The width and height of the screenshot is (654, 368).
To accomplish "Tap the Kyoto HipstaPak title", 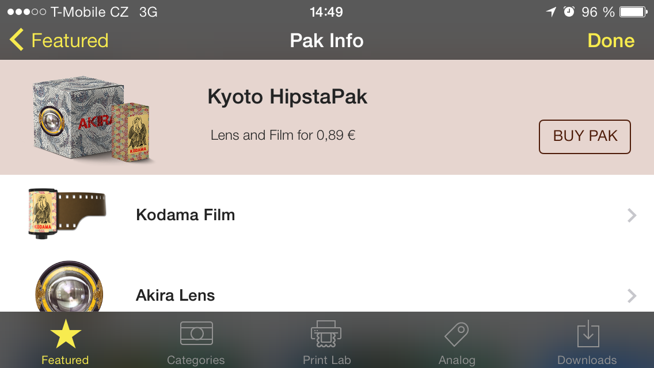I will [x=287, y=97].
